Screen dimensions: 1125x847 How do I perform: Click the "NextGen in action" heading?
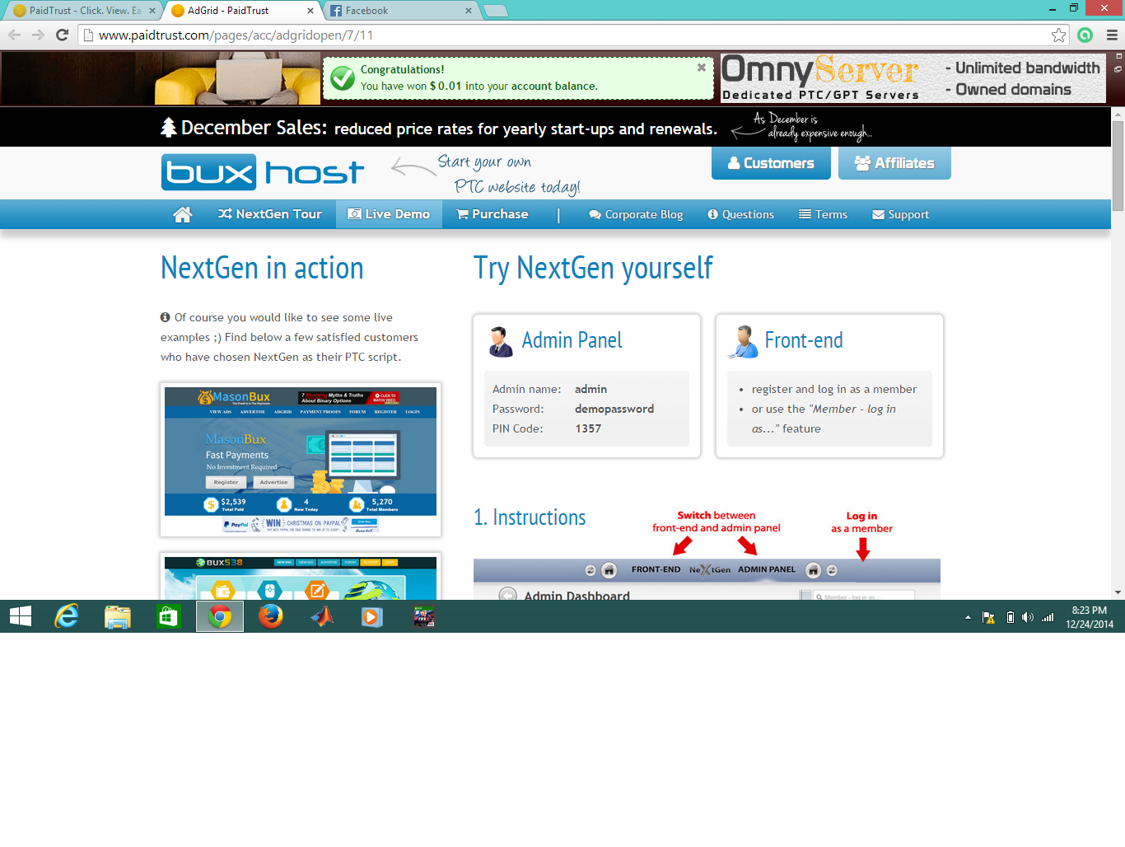pyautogui.click(x=262, y=269)
